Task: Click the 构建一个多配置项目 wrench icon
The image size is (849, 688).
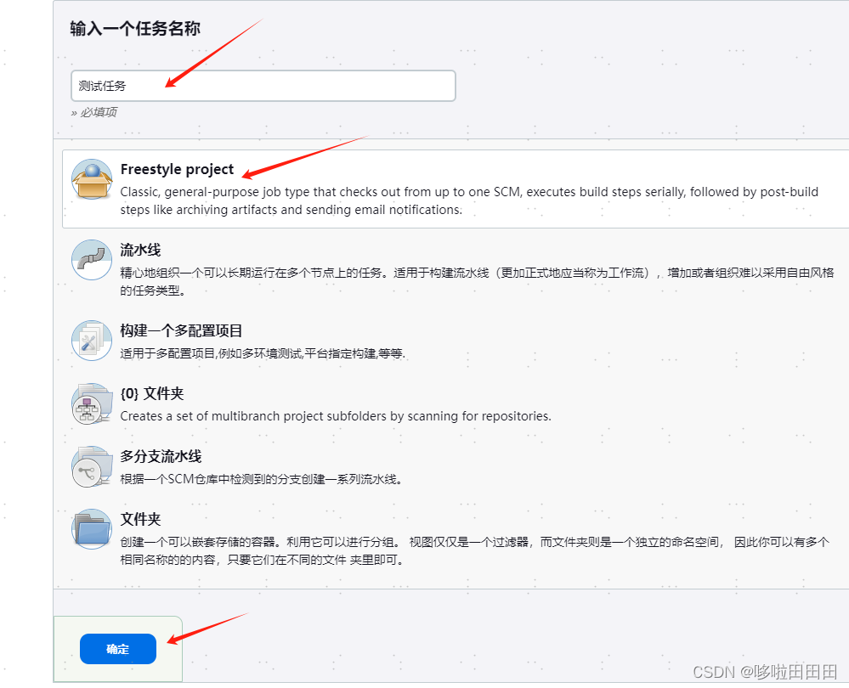Action: point(91,340)
